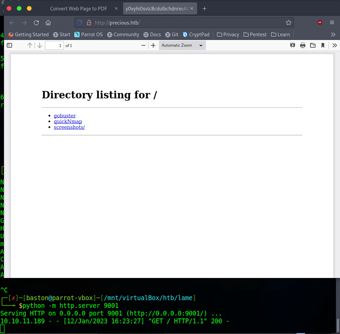Image resolution: width=340 pixels, height=334 pixels.
Task: Open the Start bookmark
Action: (x=61, y=35)
